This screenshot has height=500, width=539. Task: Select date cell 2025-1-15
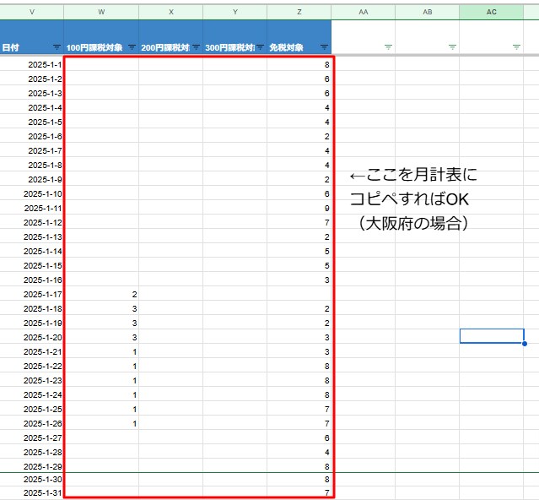click(31, 266)
